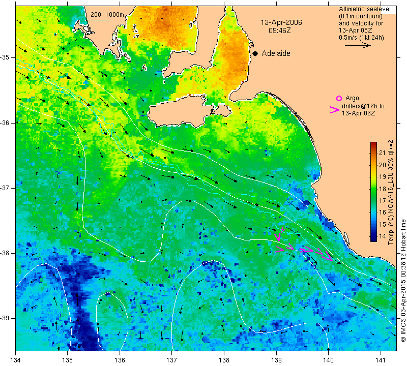The height and width of the screenshot is (366, 407).
Task: Click the latitude axis label -39
Action: [5, 318]
